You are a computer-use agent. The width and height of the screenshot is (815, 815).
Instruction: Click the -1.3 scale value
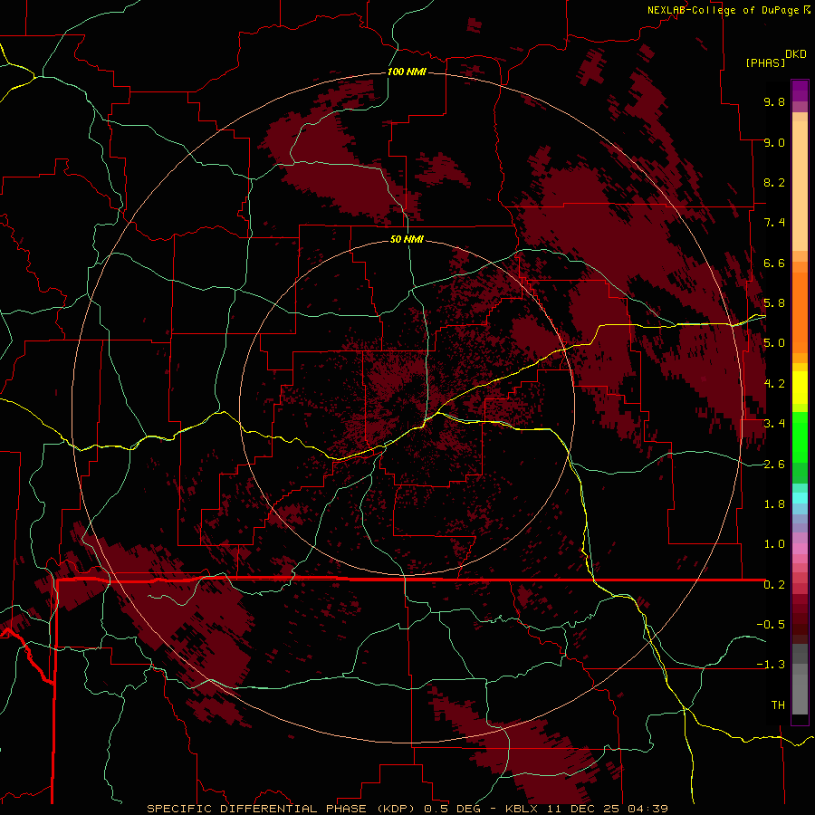(x=771, y=665)
